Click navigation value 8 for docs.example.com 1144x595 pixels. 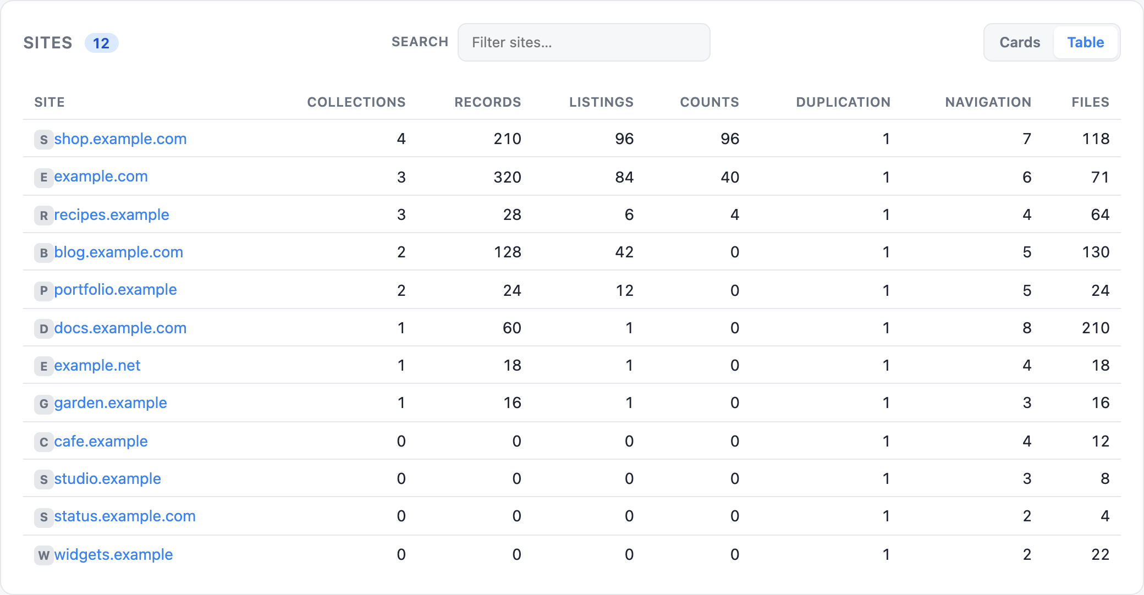point(1027,328)
